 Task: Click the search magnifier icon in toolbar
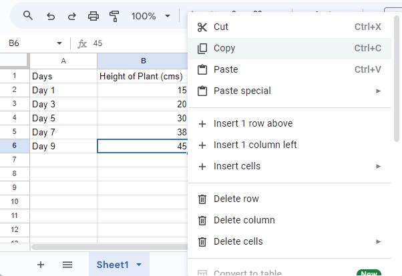(x=28, y=15)
